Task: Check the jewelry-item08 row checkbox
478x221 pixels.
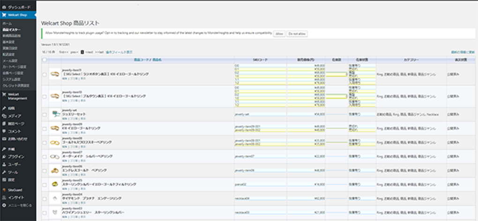Action: tap(45, 143)
